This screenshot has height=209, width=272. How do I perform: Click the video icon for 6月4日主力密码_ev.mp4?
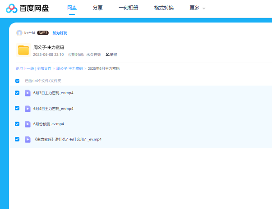pyautogui.click(x=28, y=109)
